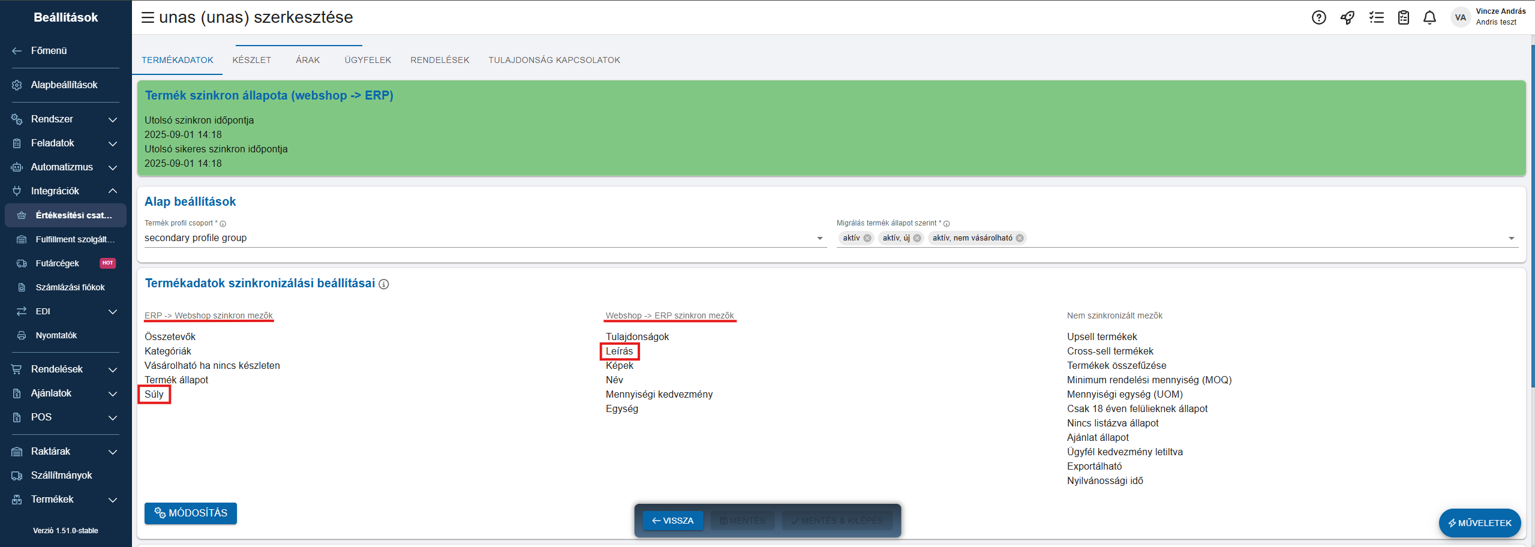Click the clipboard icon in header
The image size is (1535, 547).
click(x=1404, y=17)
